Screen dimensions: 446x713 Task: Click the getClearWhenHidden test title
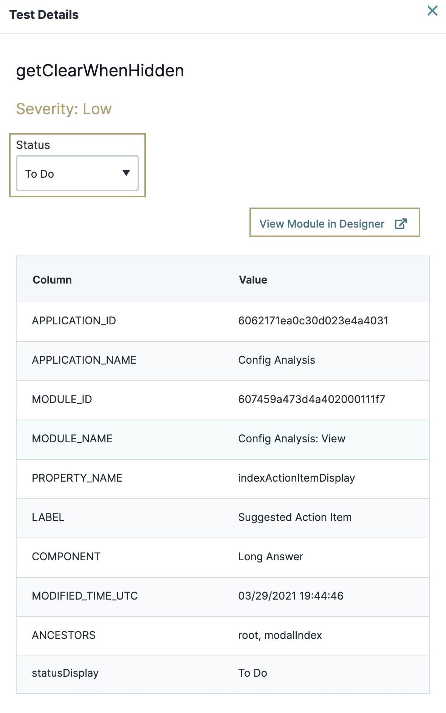(100, 71)
